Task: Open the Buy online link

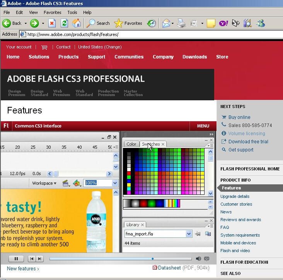Action: (x=239, y=117)
